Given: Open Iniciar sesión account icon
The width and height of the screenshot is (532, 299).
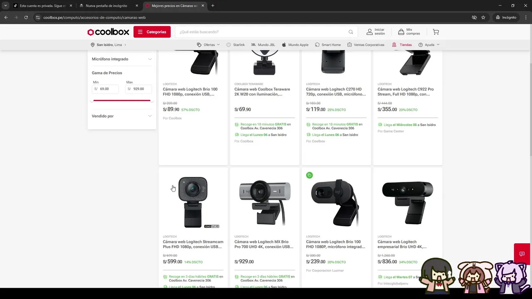Looking at the screenshot, I should [x=369, y=32].
